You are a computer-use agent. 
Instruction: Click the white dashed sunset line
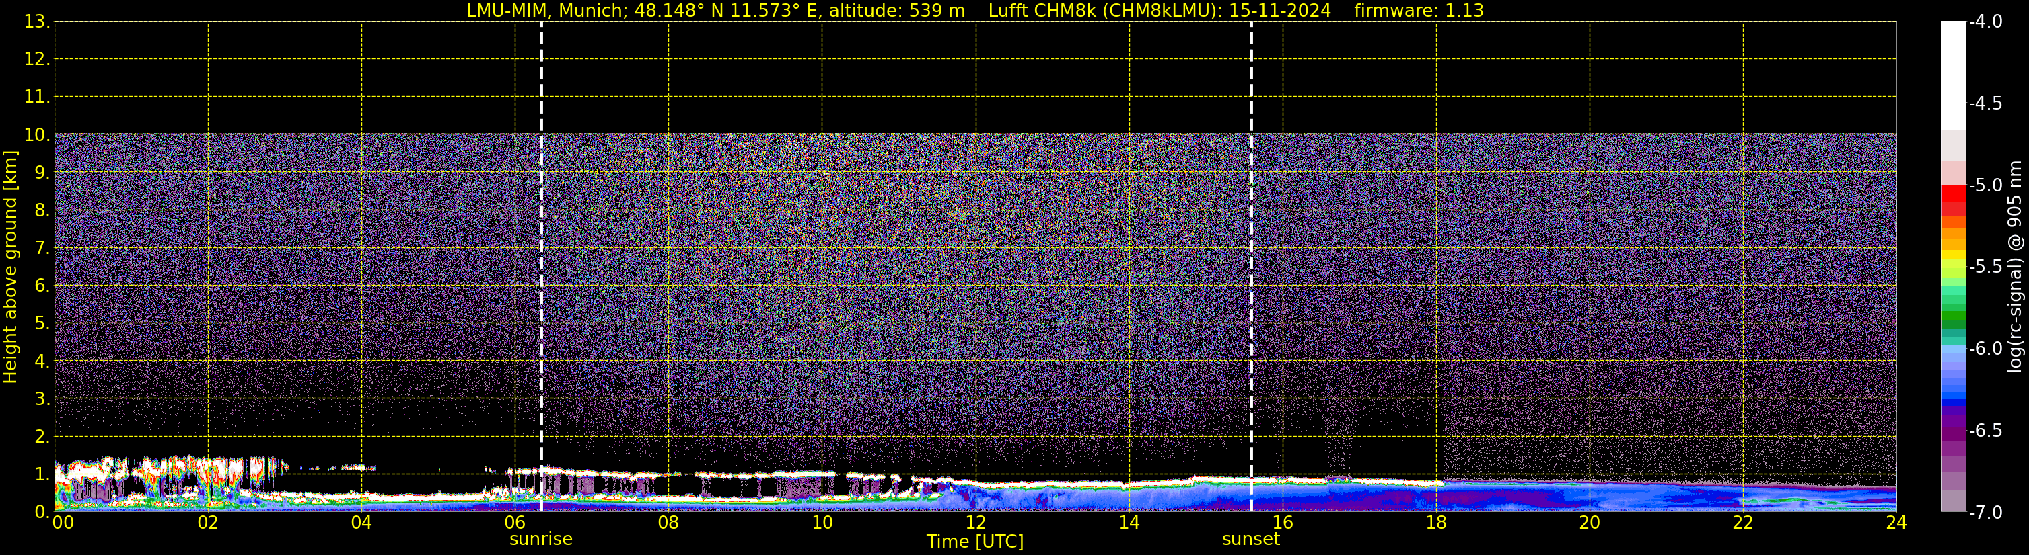click(1251, 267)
